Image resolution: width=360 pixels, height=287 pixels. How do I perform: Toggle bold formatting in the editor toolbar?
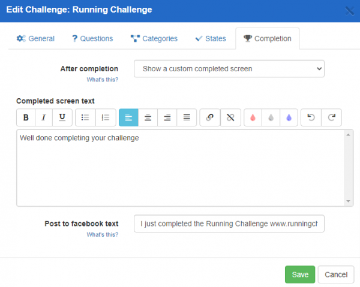click(x=26, y=117)
